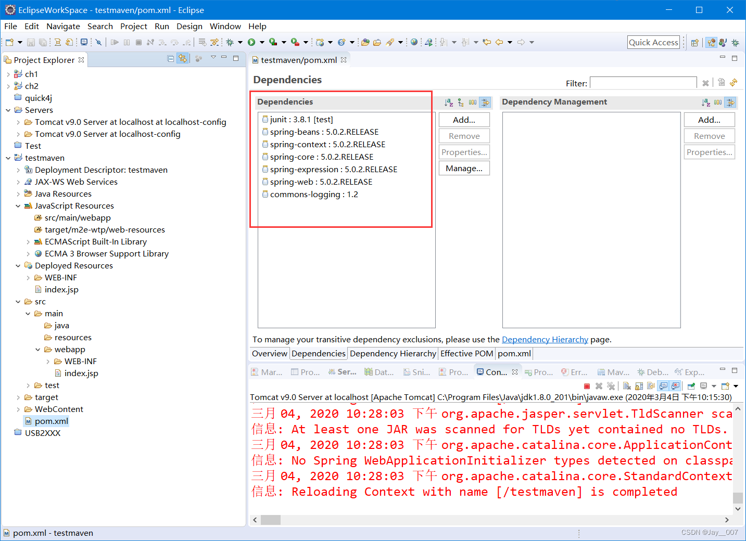Switch to the Debug perspective icon
The height and width of the screenshot is (541, 746).
point(735,43)
